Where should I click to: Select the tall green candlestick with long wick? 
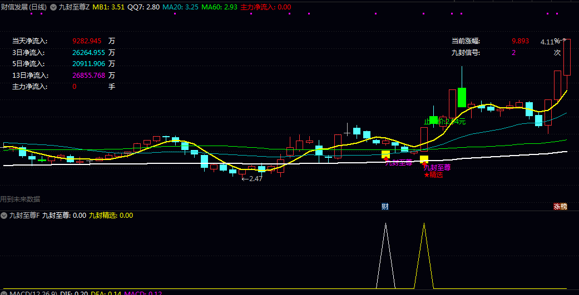point(461,97)
